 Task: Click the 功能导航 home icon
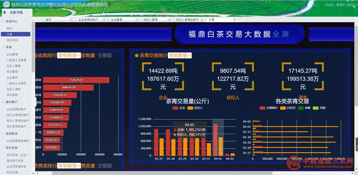click(4, 12)
